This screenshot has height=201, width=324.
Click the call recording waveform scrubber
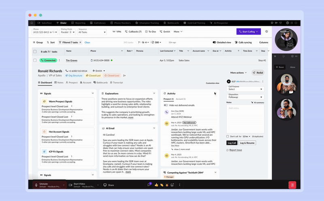coord(249,81)
